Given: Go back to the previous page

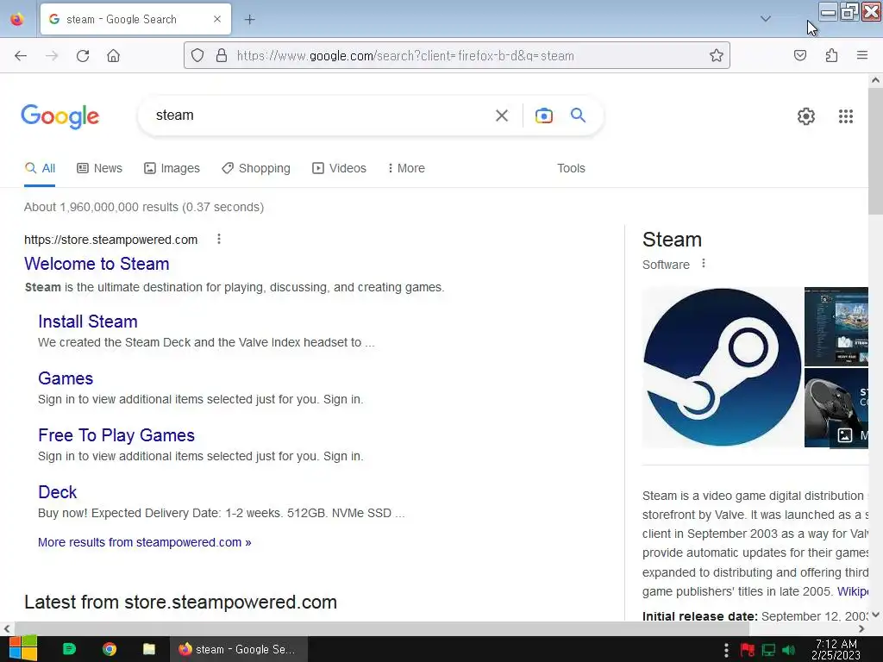Looking at the screenshot, I should [21, 56].
